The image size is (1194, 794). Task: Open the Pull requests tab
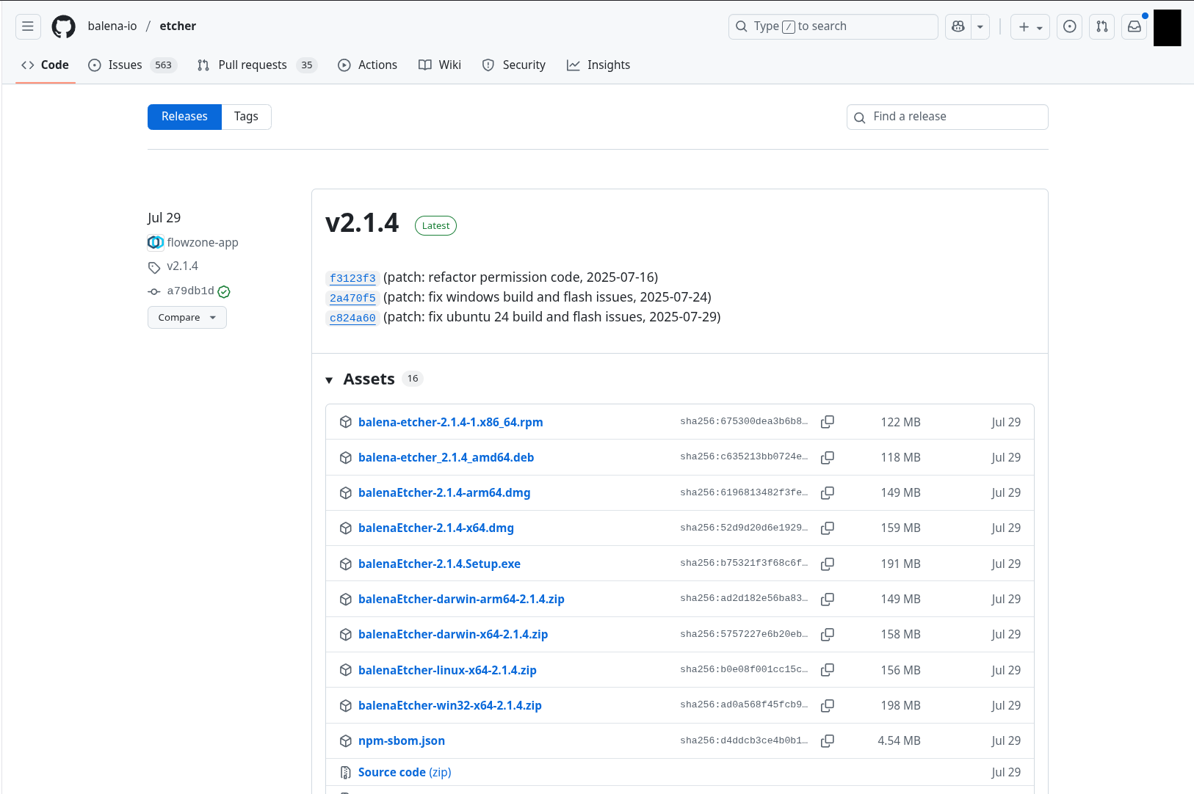(252, 65)
